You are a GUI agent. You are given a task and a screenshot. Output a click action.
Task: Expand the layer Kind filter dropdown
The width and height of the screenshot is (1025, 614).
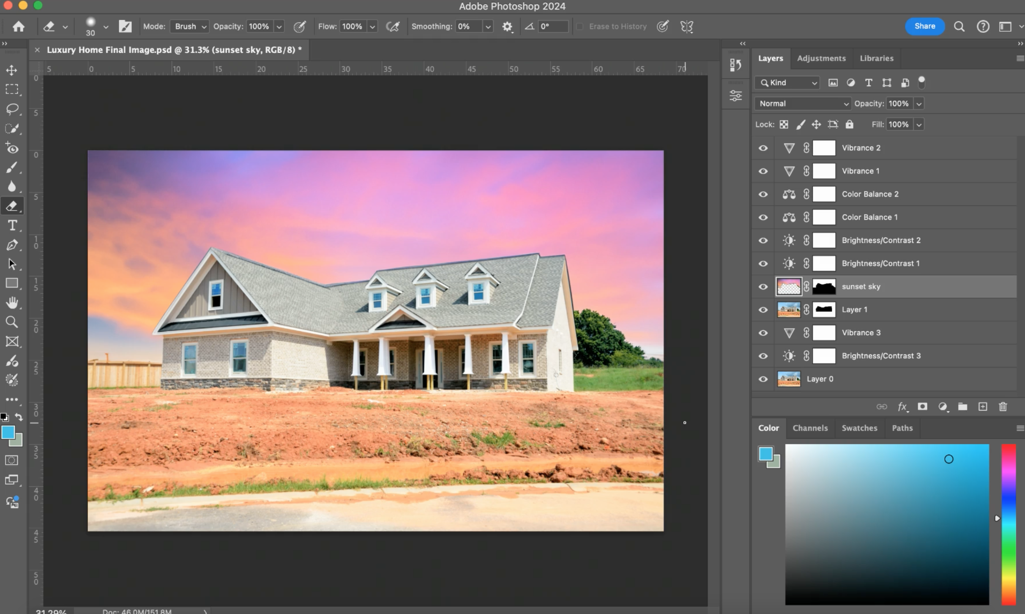[x=787, y=83]
